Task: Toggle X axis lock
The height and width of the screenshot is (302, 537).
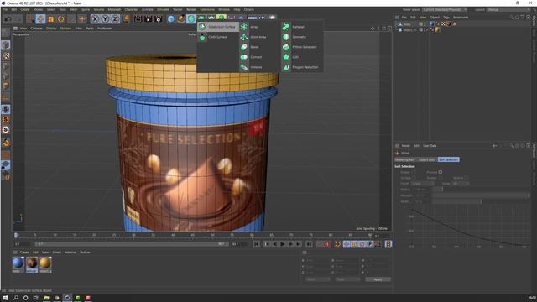Action: coord(95,19)
